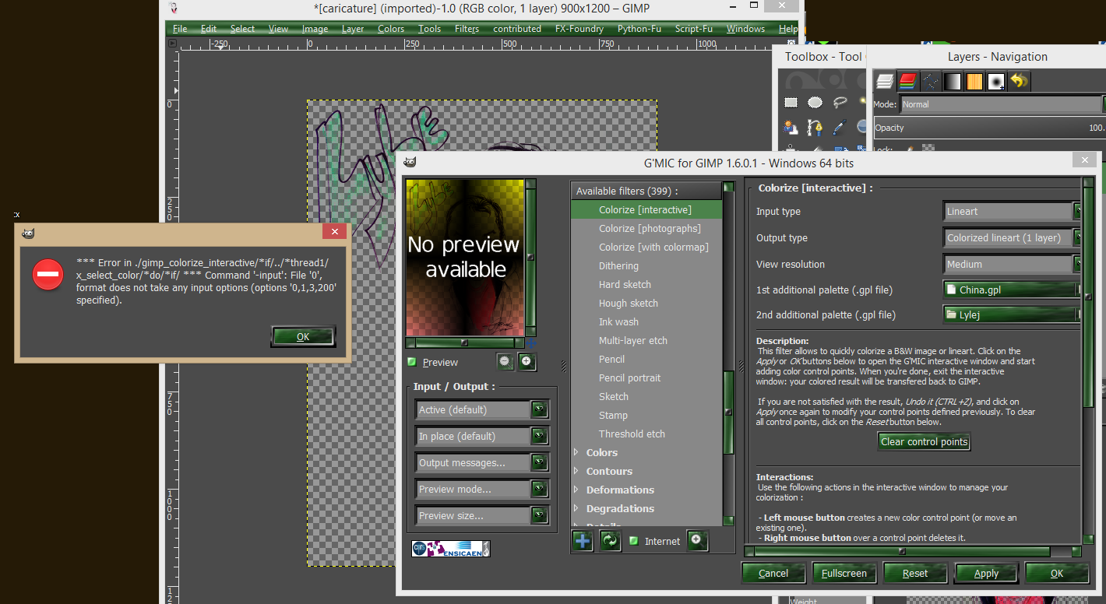Choose the 2nd additional palette Lylej folder
Image resolution: width=1106 pixels, height=604 pixels.
(1013, 314)
